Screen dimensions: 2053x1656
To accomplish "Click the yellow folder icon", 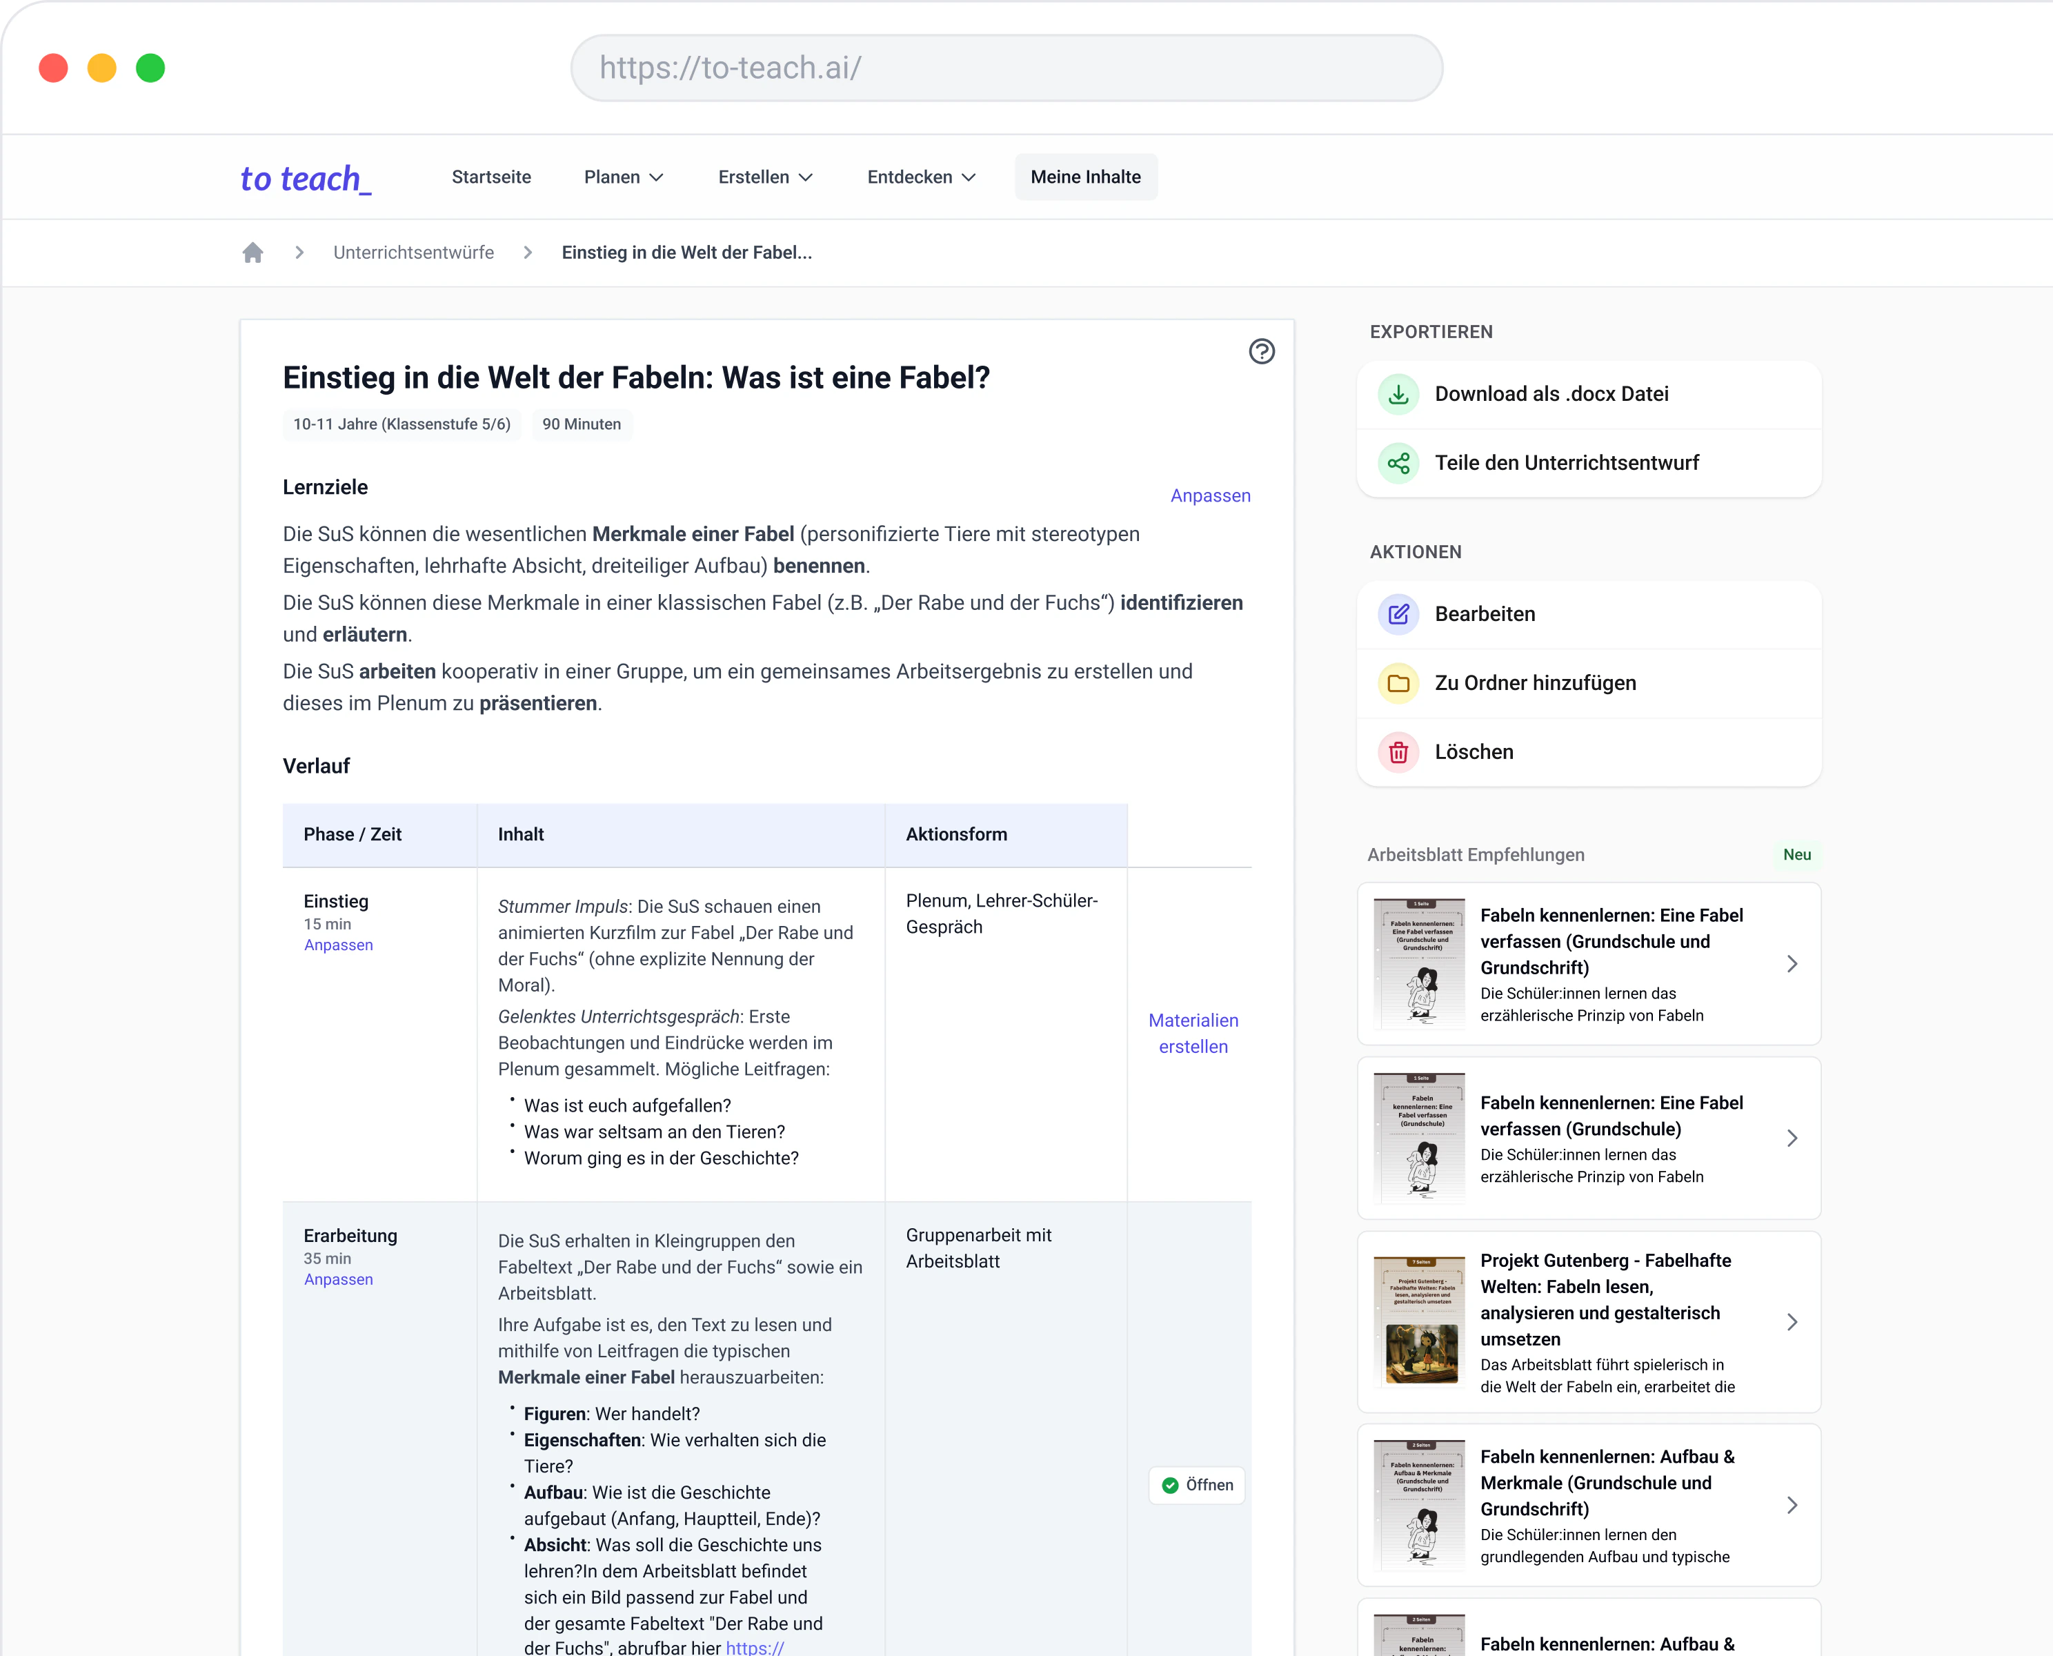I will coord(1398,683).
